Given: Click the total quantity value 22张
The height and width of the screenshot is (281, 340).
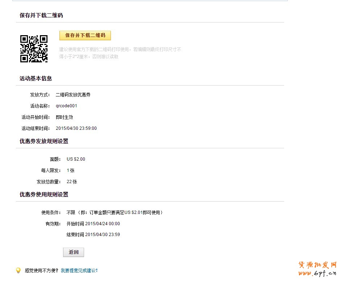Looking at the screenshot, I should 72,182.
